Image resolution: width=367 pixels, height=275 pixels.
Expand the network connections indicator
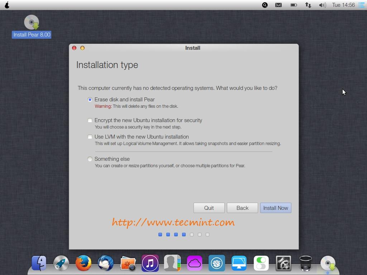(308, 5)
